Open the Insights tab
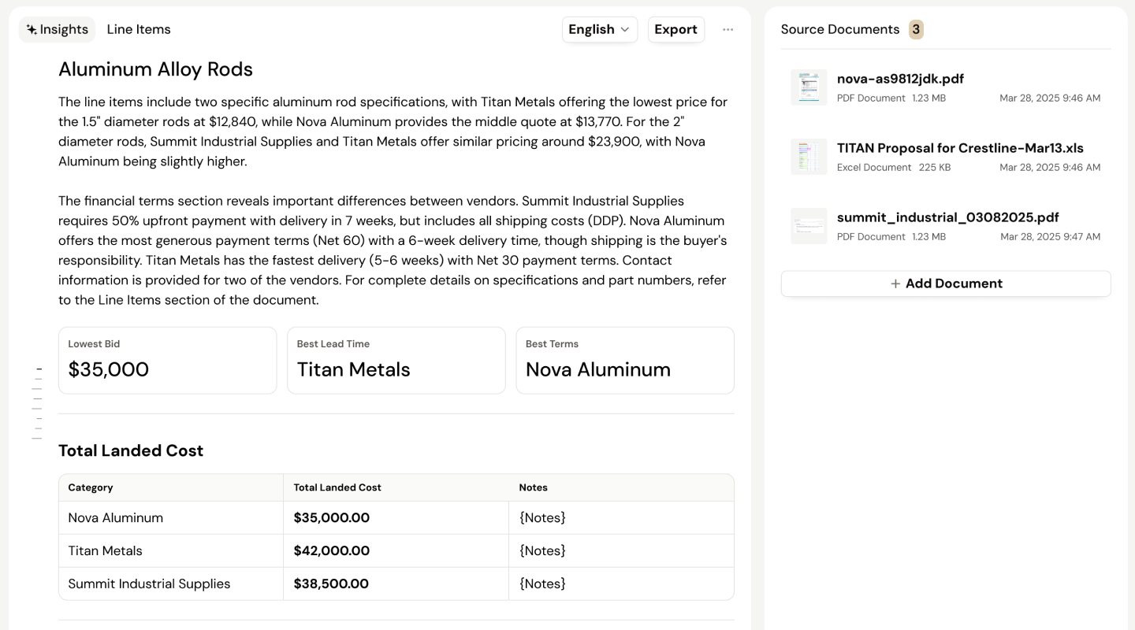The image size is (1135, 630). (x=57, y=29)
